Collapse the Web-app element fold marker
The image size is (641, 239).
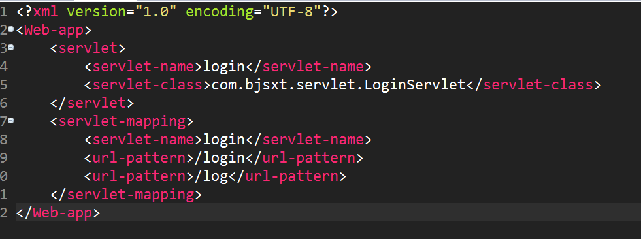point(10,29)
